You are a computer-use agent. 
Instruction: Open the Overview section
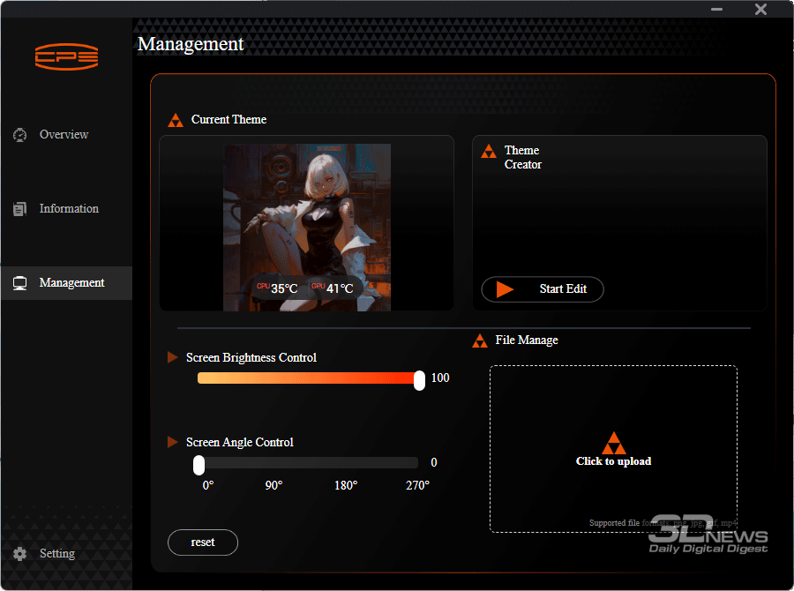pyautogui.click(x=66, y=135)
